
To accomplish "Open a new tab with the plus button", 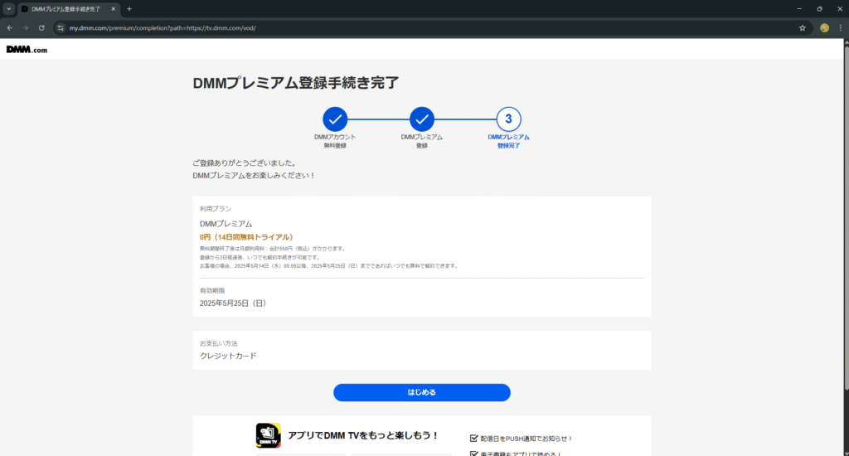I will pos(129,9).
